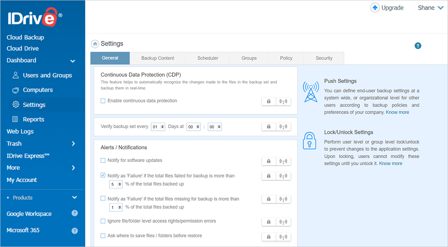Switch to the Backup Content tab
448x247 pixels.
click(x=158, y=58)
